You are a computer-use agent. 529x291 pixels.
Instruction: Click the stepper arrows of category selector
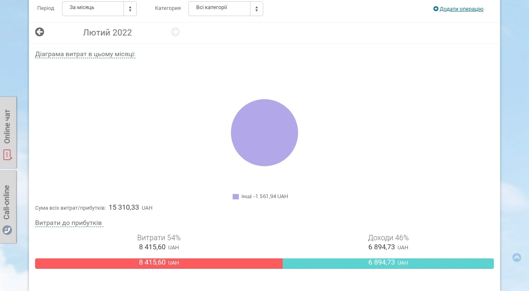point(257,9)
